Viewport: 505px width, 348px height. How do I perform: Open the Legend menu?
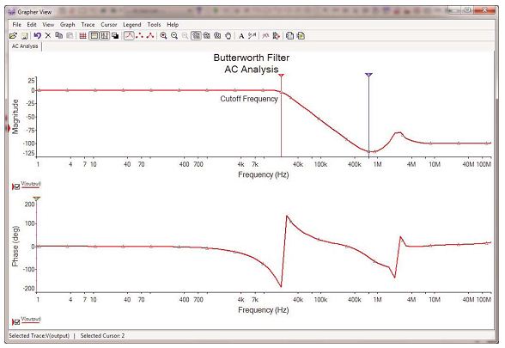(x=132, y=24)
